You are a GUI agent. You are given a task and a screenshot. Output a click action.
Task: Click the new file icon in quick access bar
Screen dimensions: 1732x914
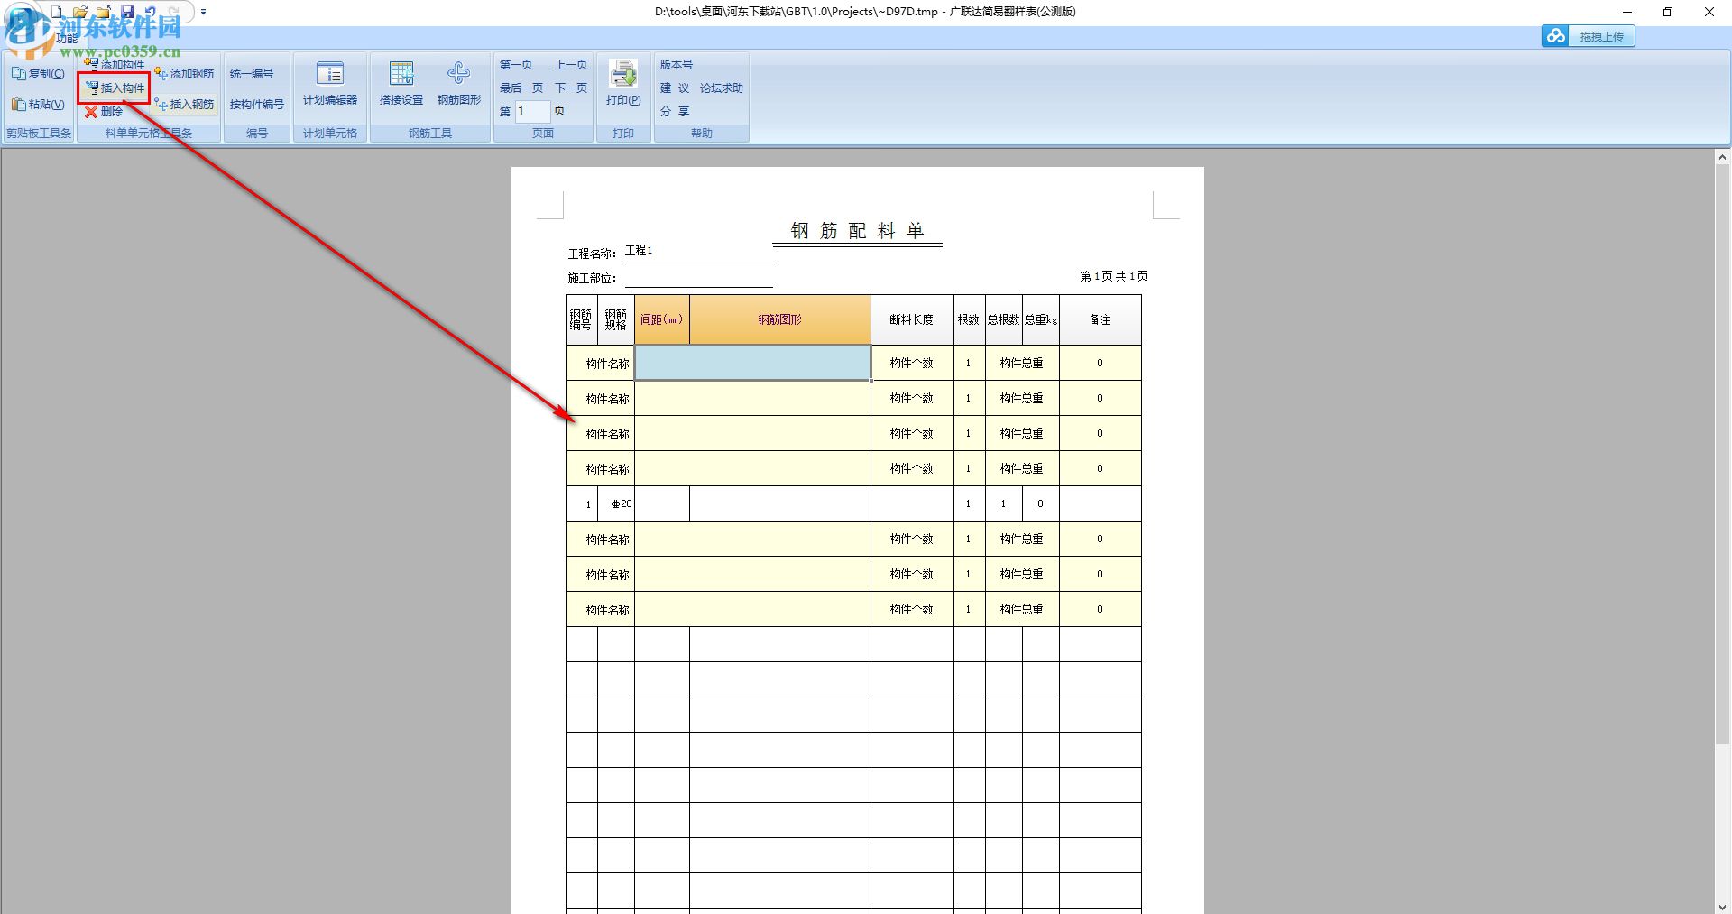coord(58,12)
